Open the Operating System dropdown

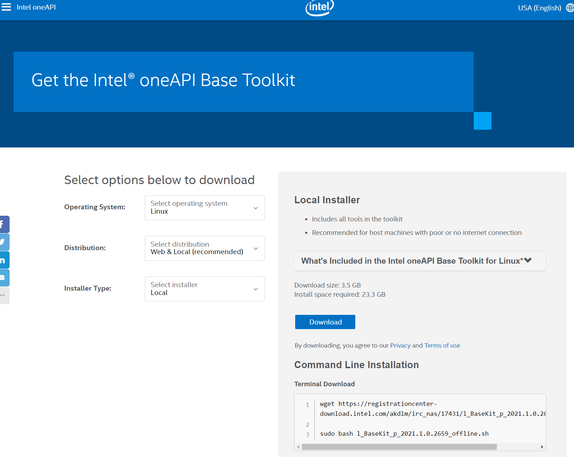pyautogui.click(x=204, y=208)
